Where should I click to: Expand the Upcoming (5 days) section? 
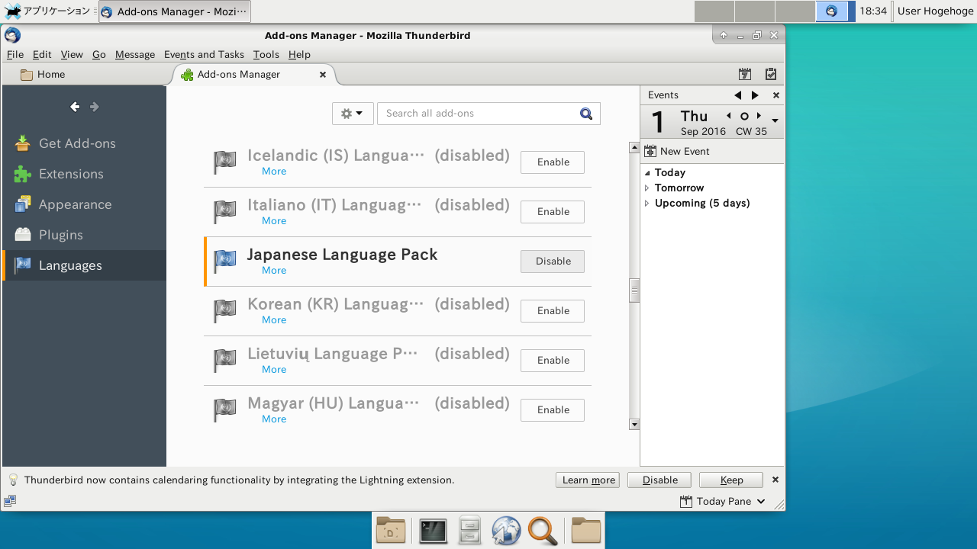click(x=647, y=204)
